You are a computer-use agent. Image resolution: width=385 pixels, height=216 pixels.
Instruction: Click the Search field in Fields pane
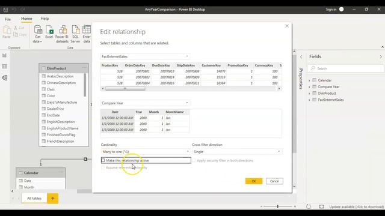(x=346, y=68)
